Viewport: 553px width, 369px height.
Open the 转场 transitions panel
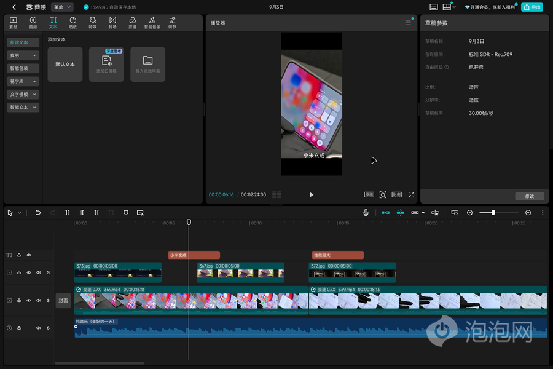coord(112,23)
